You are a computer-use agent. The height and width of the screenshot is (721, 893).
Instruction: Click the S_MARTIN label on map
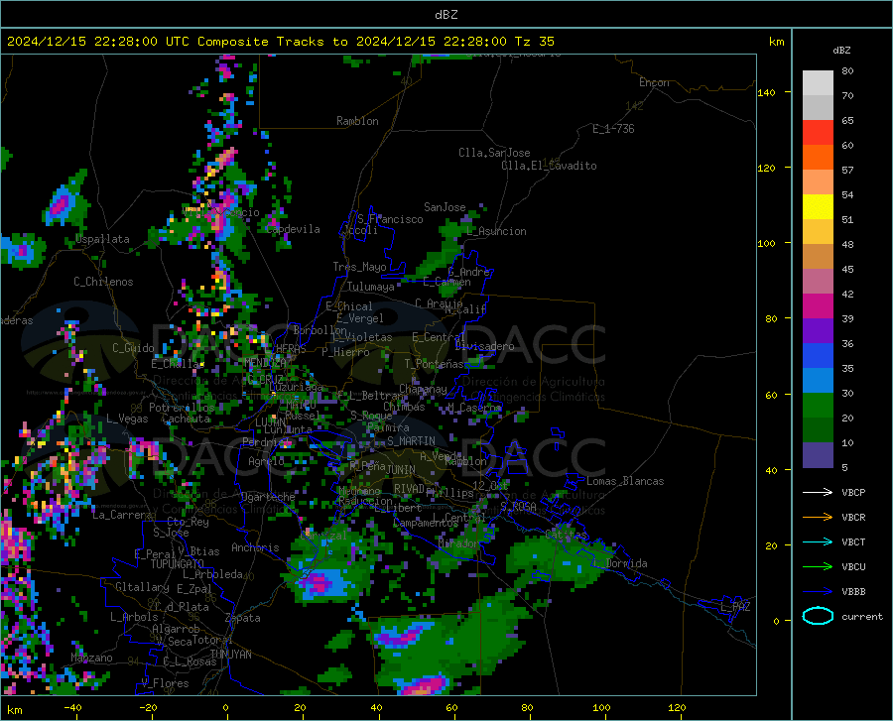coord(411,441)
